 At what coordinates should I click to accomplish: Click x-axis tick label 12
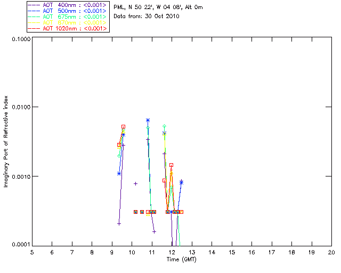pos(172,252)
